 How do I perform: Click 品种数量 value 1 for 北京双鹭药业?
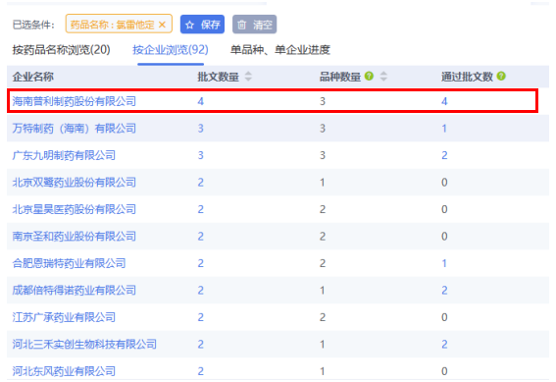click(x=323, y=183)
